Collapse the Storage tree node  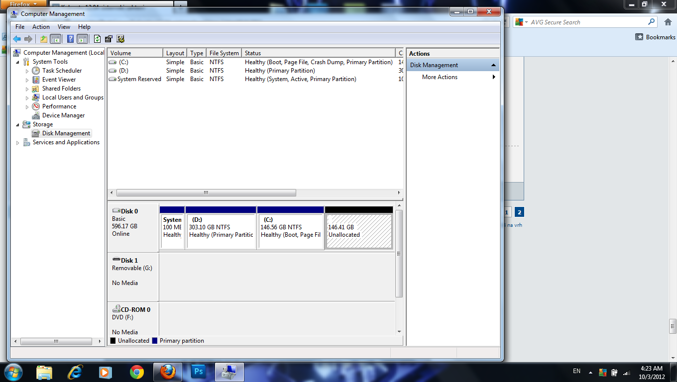[18, 124]
